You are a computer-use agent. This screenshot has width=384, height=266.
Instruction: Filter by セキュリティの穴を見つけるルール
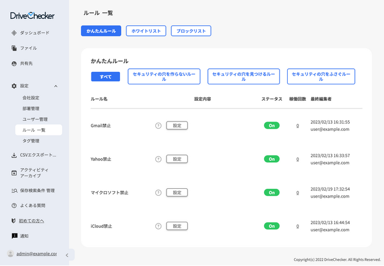[243, 76]
